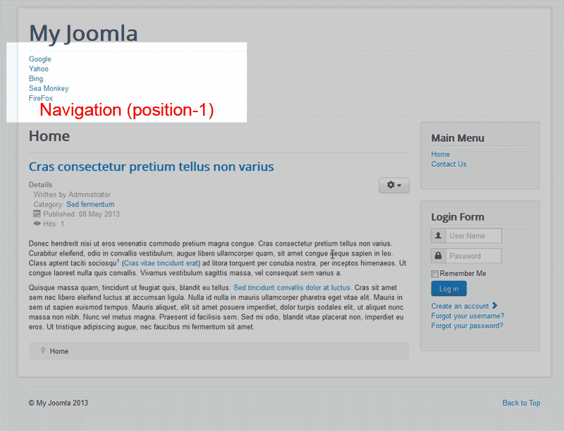Open the article gear dropdown menu
564x431 pixels.
click(x=394, y=186)
